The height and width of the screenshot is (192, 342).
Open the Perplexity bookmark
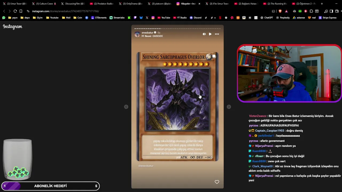283,18
